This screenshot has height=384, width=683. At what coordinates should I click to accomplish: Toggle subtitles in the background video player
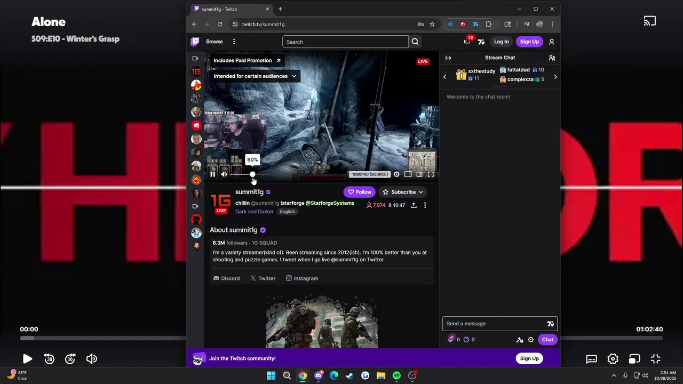[x=591, y=359]
